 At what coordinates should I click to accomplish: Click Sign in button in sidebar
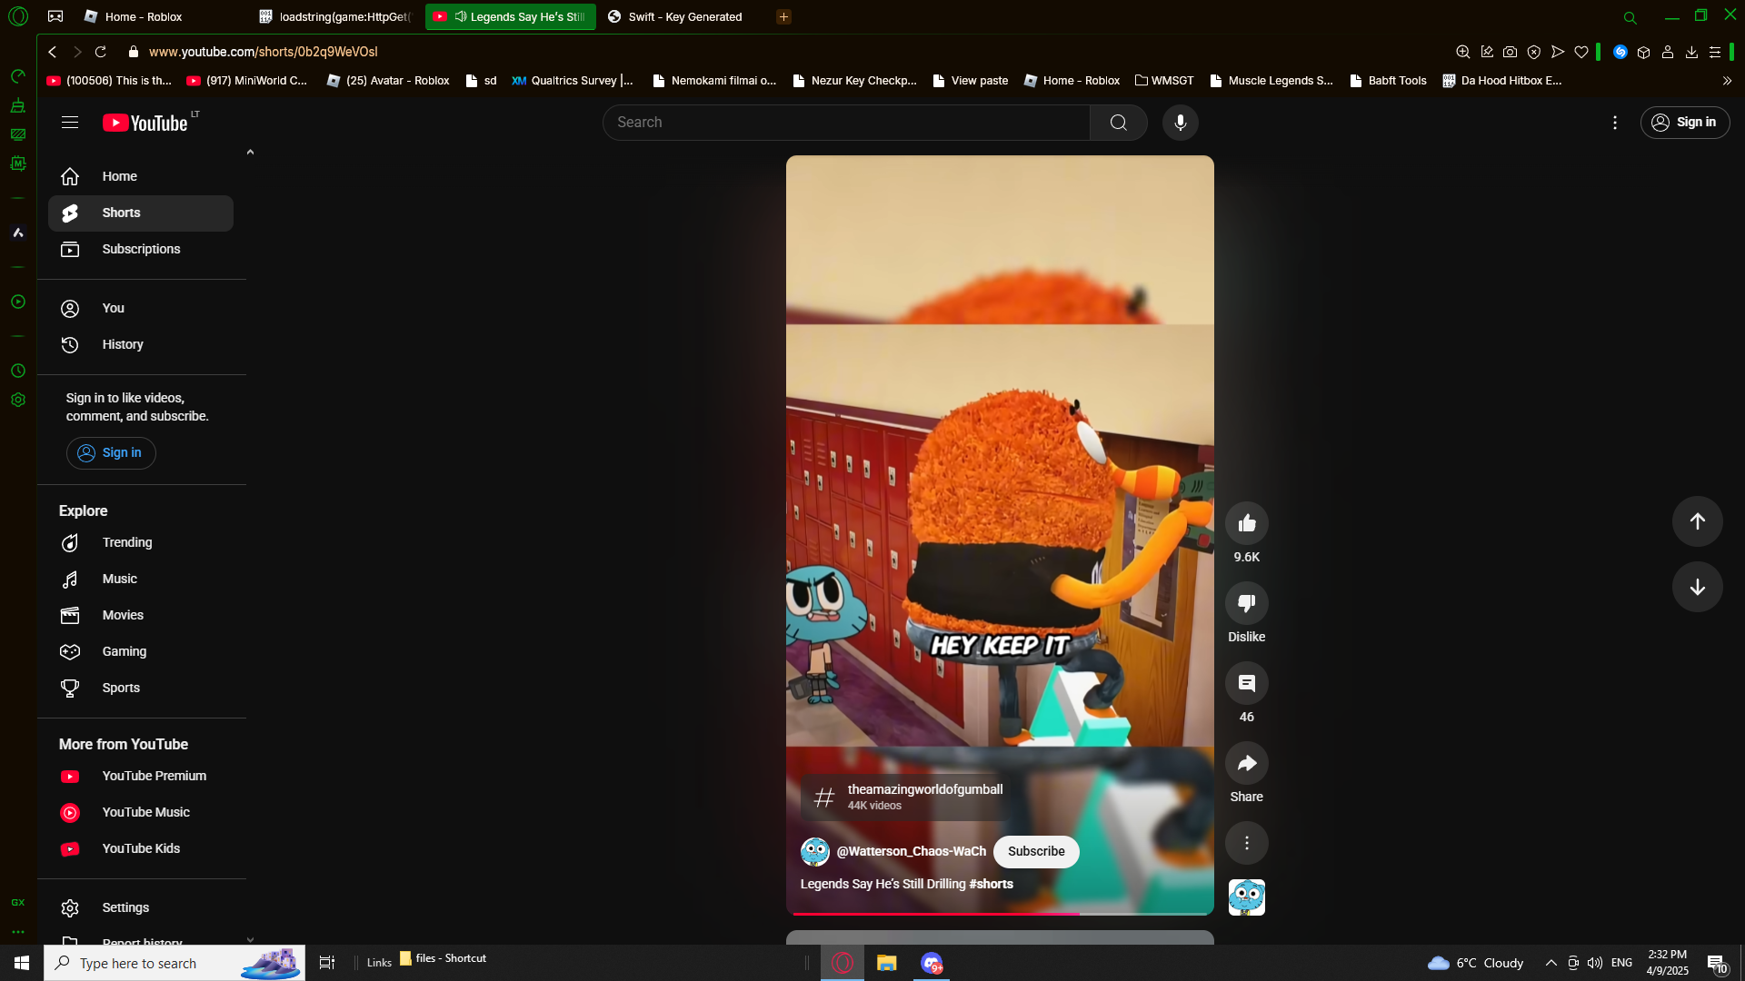pyautogui.click(x=111, y=452)
